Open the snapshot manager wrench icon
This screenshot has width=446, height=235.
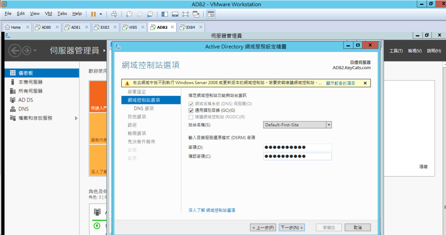click(x=150, y=14)
